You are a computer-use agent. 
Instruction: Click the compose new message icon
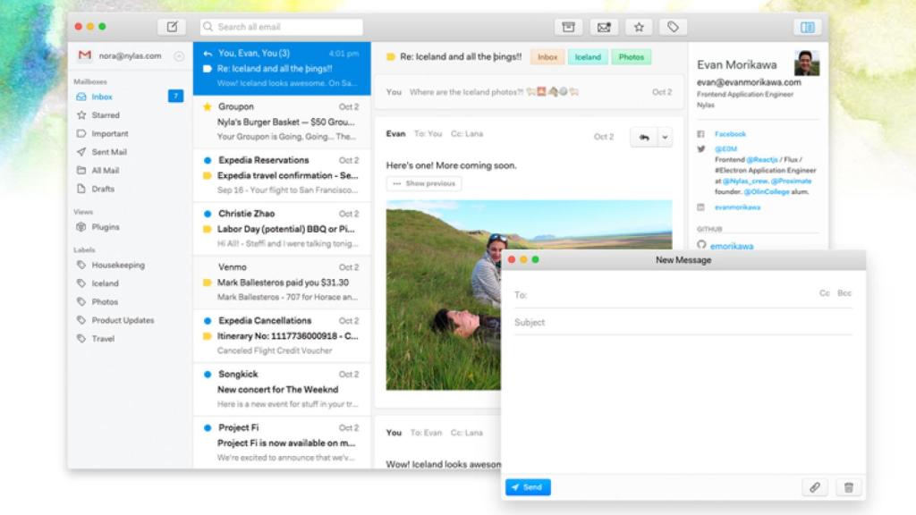(172, 27)
